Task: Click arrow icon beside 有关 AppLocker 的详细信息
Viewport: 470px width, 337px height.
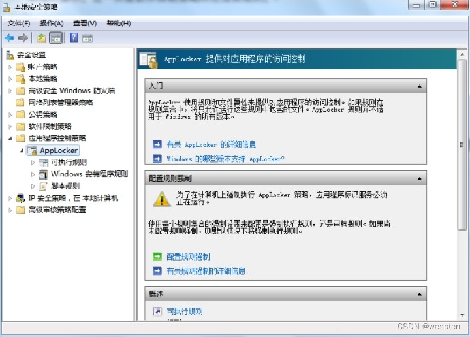Action: (x=157, y=144)
